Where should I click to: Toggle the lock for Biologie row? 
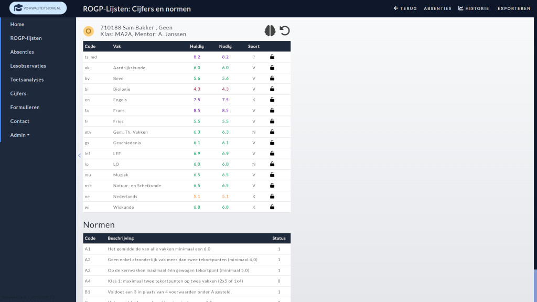tap(272, 89)
